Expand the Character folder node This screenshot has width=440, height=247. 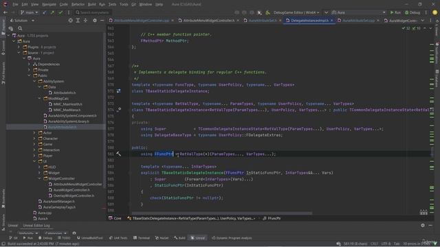tap(34, 139)
